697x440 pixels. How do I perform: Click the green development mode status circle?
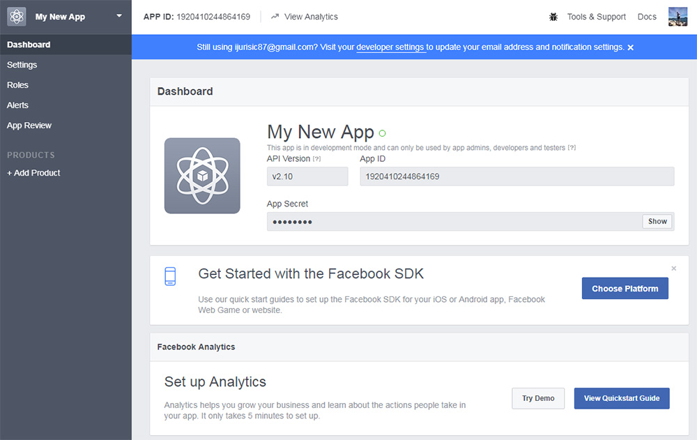click(x=382, y=133)
